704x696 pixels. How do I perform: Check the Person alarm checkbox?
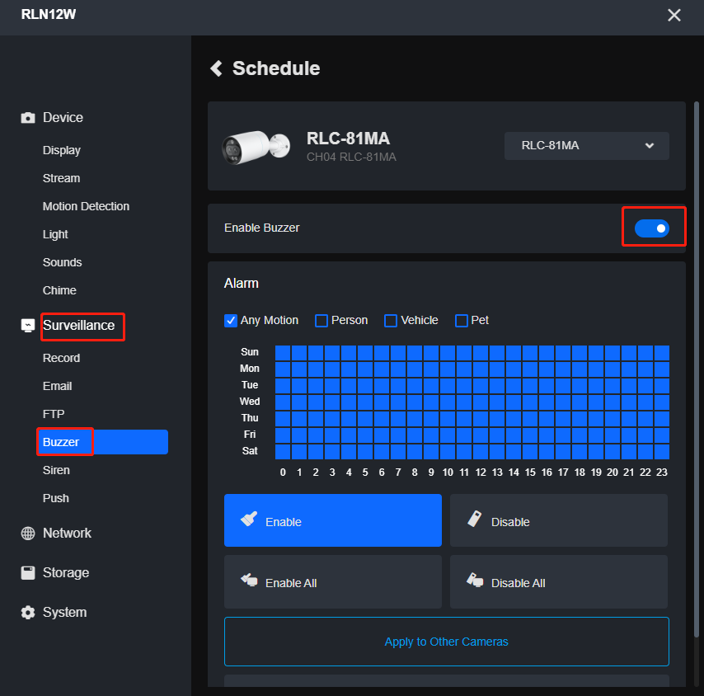(x=321, y=321)
